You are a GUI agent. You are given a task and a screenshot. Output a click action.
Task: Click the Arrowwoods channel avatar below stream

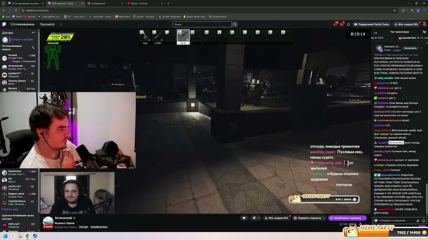48,221
